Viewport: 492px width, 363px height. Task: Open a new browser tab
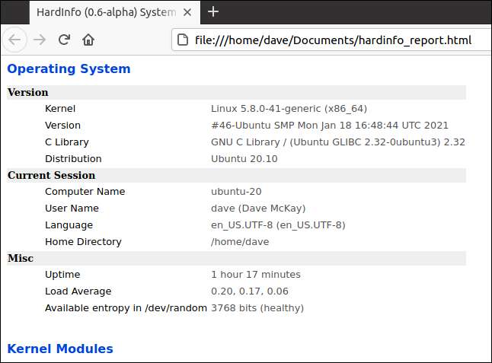213,11
